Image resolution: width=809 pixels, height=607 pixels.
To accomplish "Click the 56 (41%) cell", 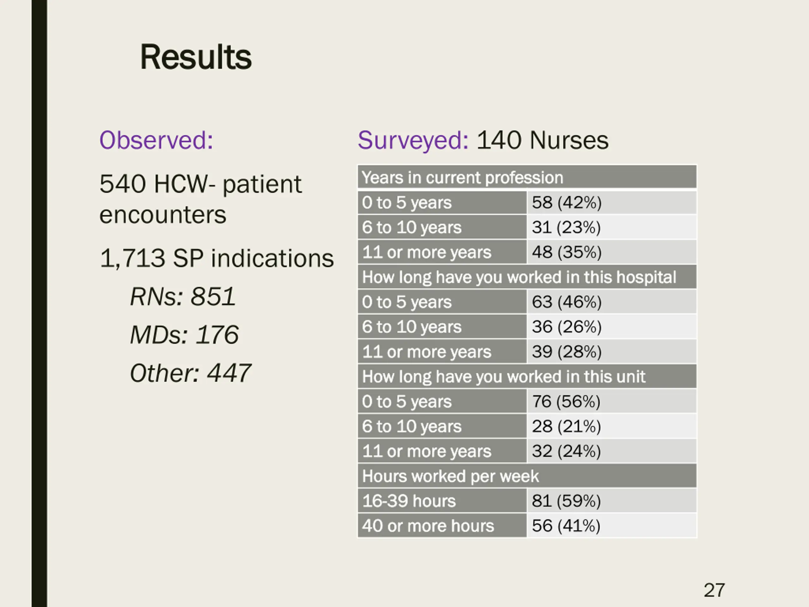I will (x=566, y=526).
